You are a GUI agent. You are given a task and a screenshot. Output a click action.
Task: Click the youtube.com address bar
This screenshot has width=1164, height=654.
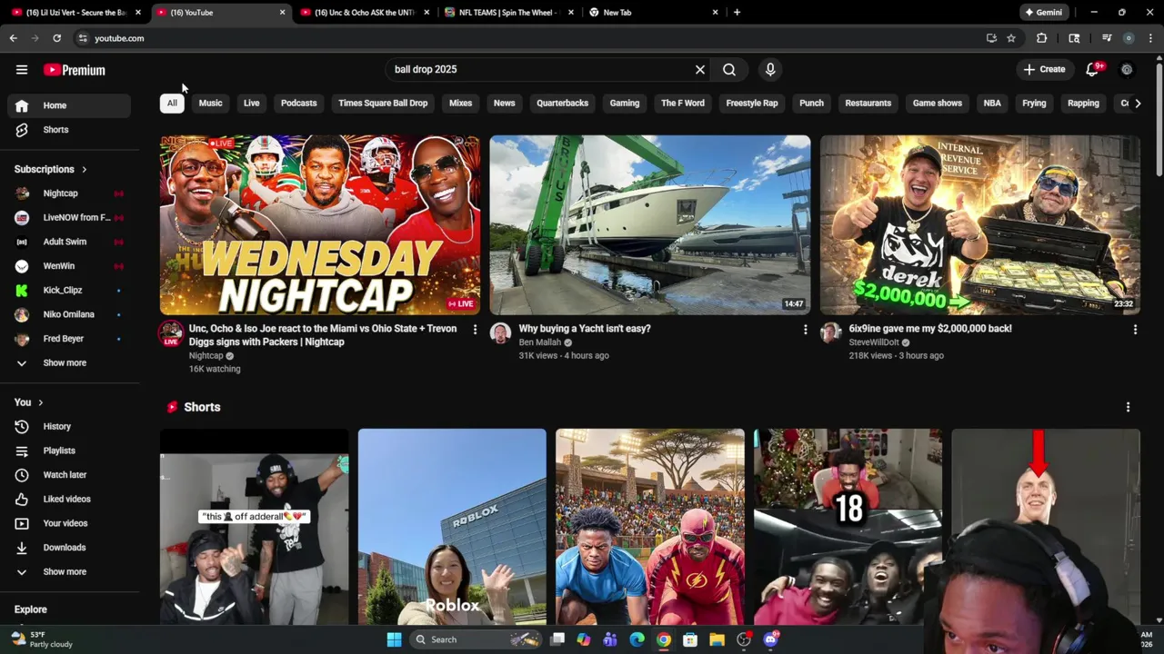[x=527, y=38]
